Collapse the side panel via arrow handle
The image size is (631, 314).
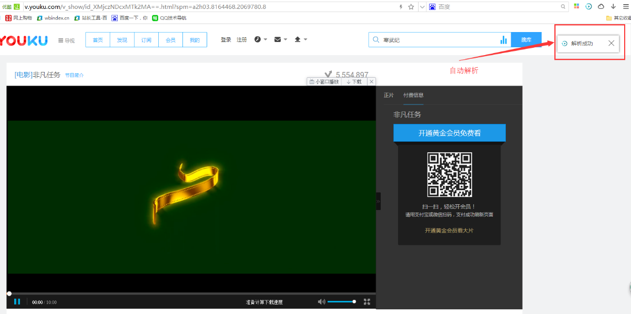(378, 201)
